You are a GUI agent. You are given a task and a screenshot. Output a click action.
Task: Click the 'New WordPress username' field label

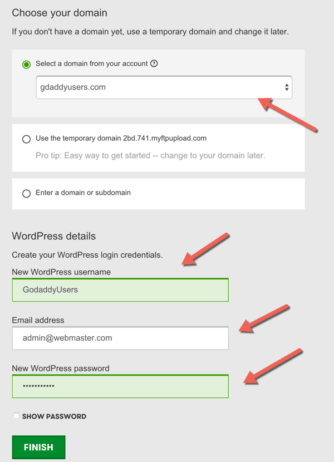pyautogui.click(x=61, y=272)
